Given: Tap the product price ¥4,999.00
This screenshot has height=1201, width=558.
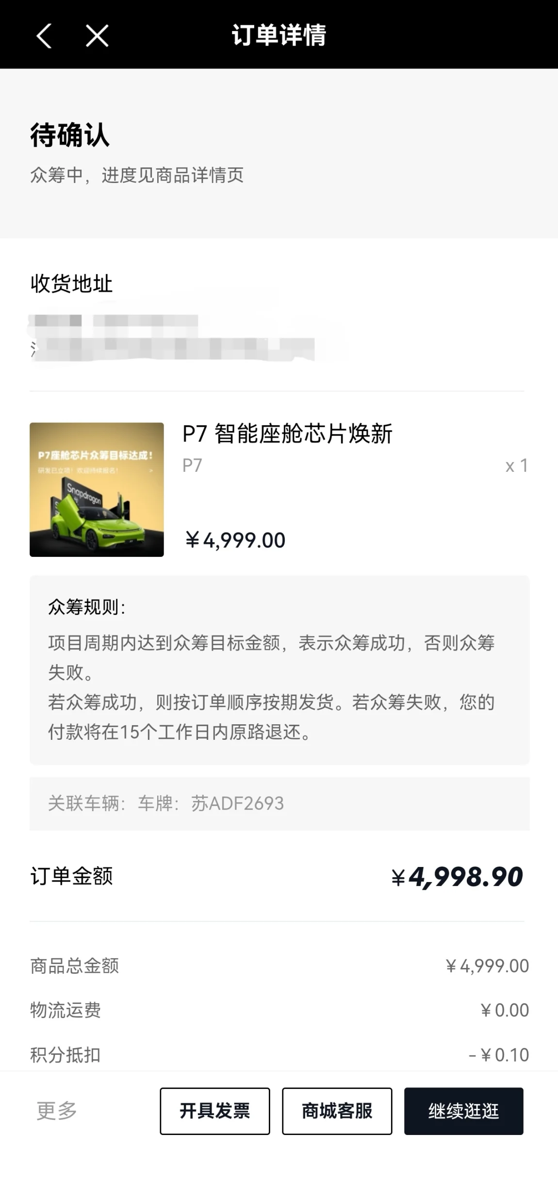Looking at the screenshot, I should [235, 540].
